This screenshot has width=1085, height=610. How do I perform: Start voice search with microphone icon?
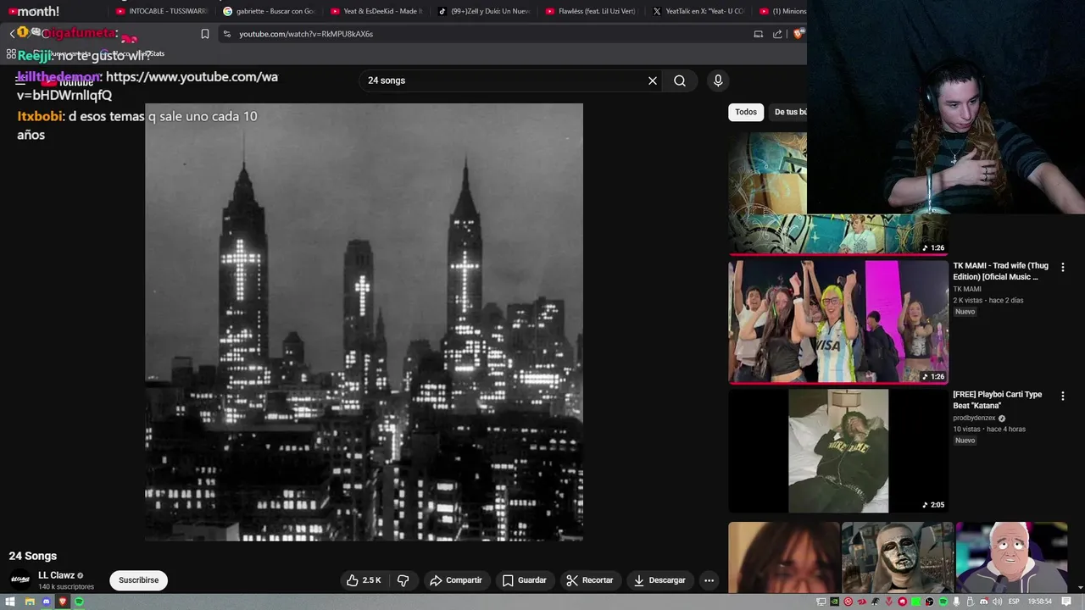click(x=718, y=80)
